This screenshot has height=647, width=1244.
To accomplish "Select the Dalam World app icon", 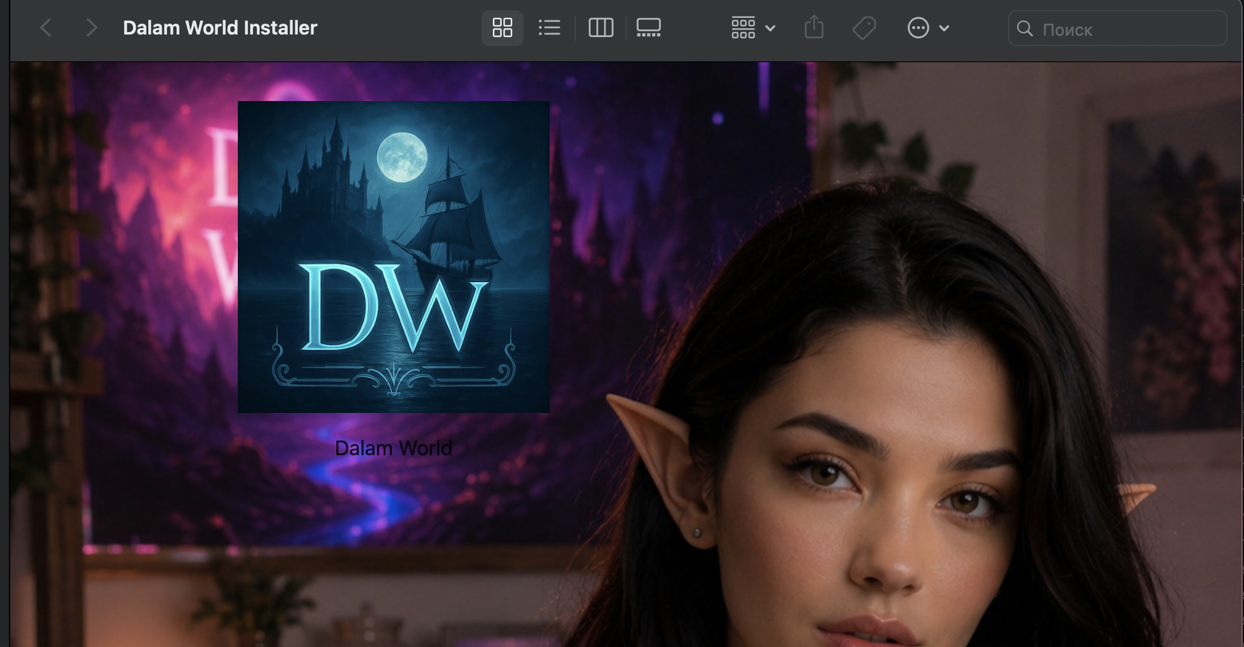I will [x=394, y=257].
